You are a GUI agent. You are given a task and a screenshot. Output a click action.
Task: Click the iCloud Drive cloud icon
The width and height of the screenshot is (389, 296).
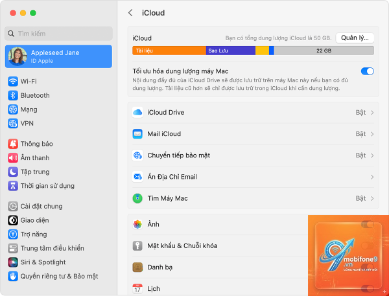point(137,113)
